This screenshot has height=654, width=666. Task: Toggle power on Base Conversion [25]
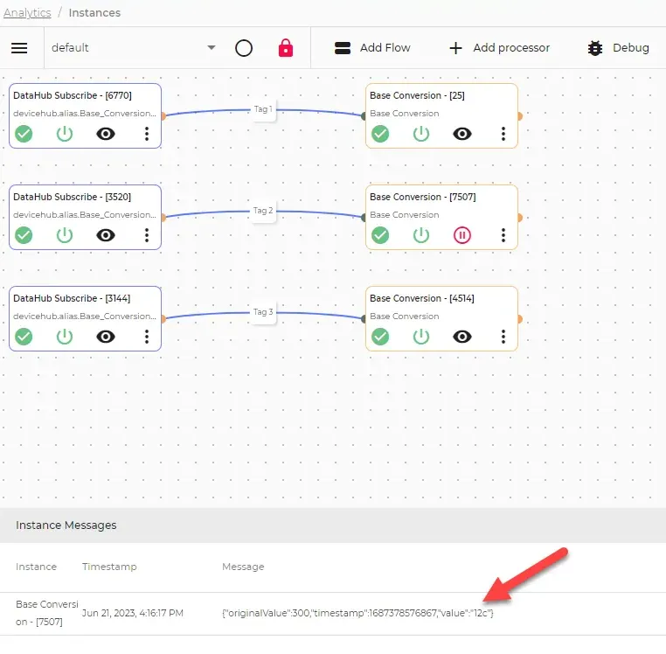click(421, 134)
